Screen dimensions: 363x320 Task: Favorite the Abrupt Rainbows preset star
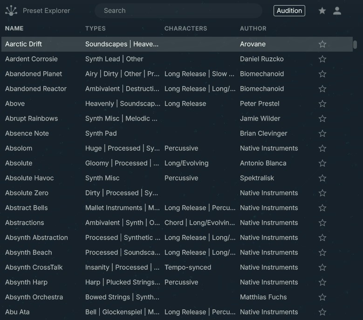click(x=322, y=119)
